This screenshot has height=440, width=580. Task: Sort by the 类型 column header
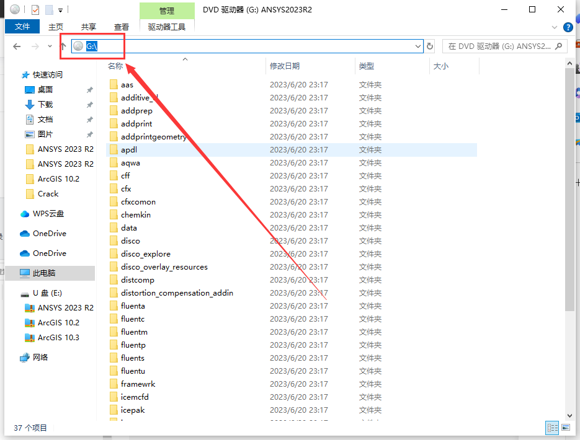pyautogui.click(x=366, y=66)
